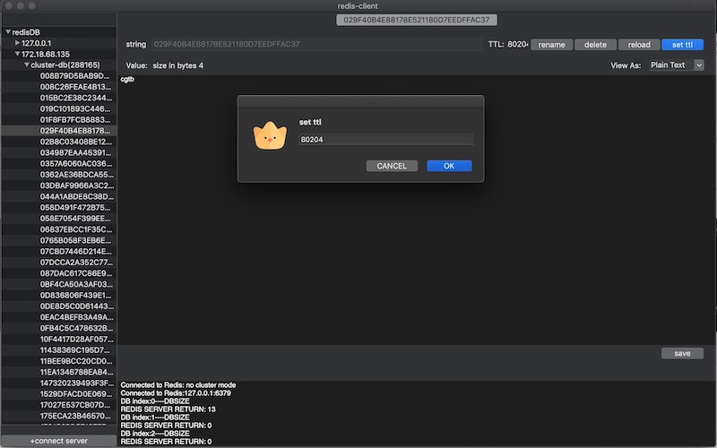The image size is (717, 448).
Task: Expand the 127.0.0.1 server node
Action: point(17,43)
